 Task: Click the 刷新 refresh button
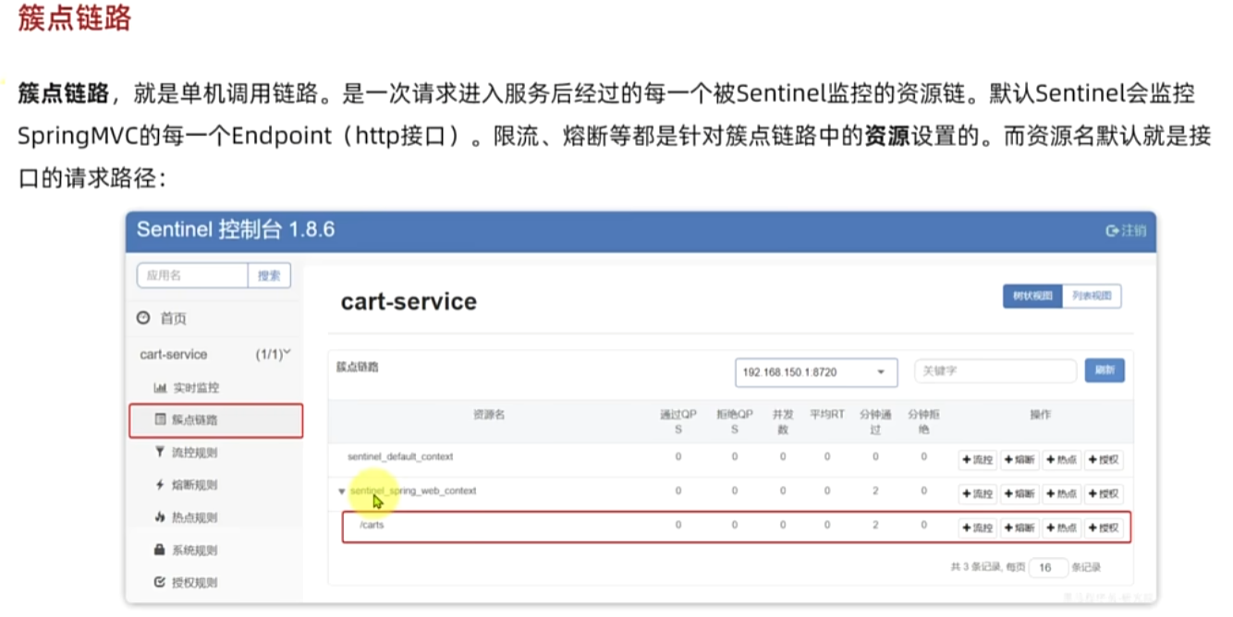tap(1105, 370)
